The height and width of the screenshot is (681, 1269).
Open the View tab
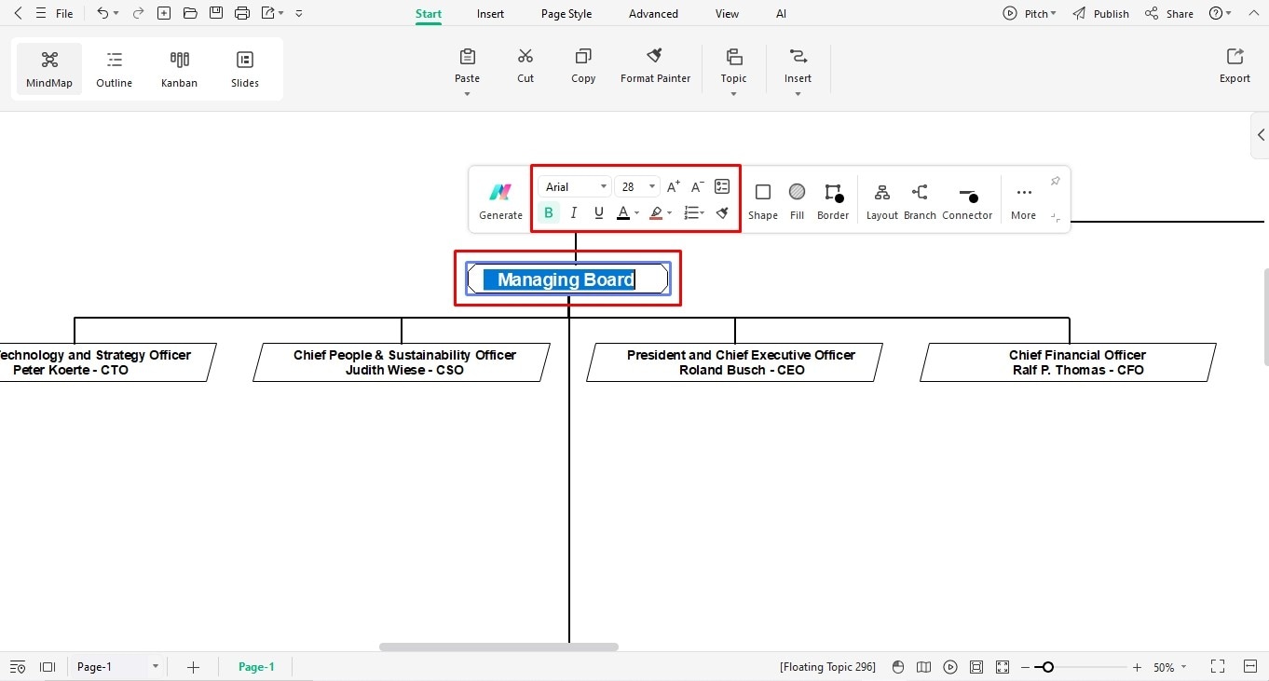coord(727,14)
